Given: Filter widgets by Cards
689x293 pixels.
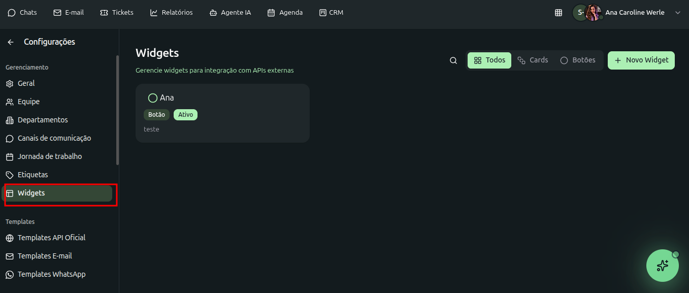Looking at the screenshot, I should click(x=533, y=60).
